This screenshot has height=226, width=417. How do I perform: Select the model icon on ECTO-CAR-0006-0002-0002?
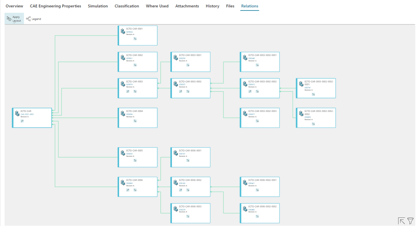(245, 209)
